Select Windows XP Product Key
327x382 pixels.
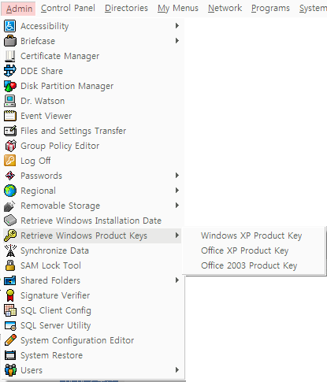pyautogui.click(x=251, y=236)
